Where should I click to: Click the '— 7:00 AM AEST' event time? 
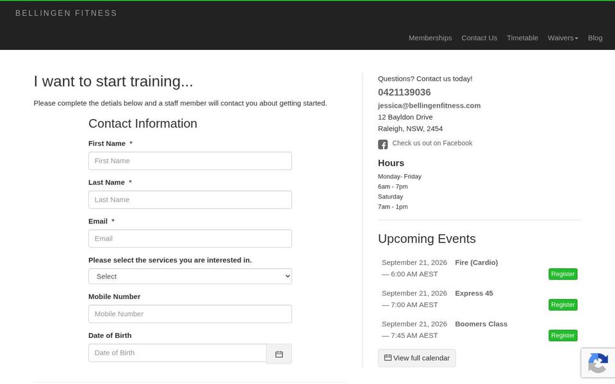click(409, 305)
